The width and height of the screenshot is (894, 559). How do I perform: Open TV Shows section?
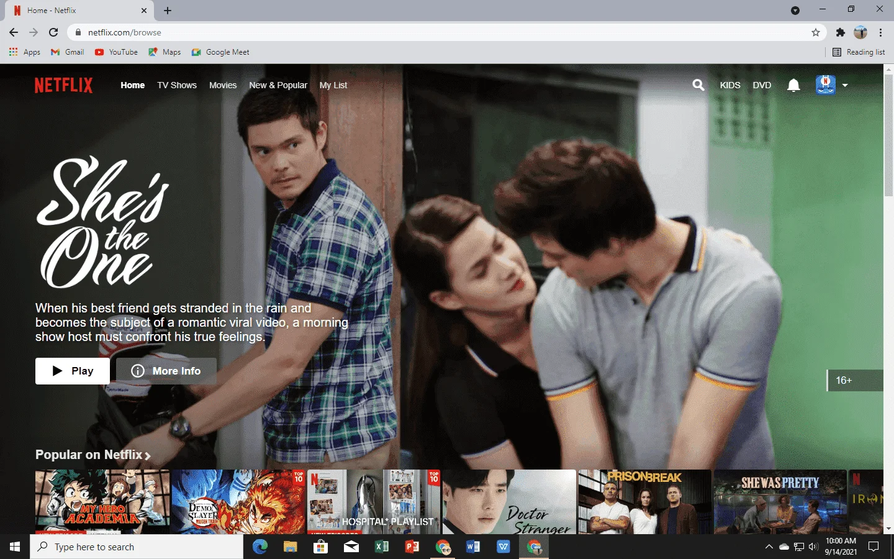click(177, 85)
